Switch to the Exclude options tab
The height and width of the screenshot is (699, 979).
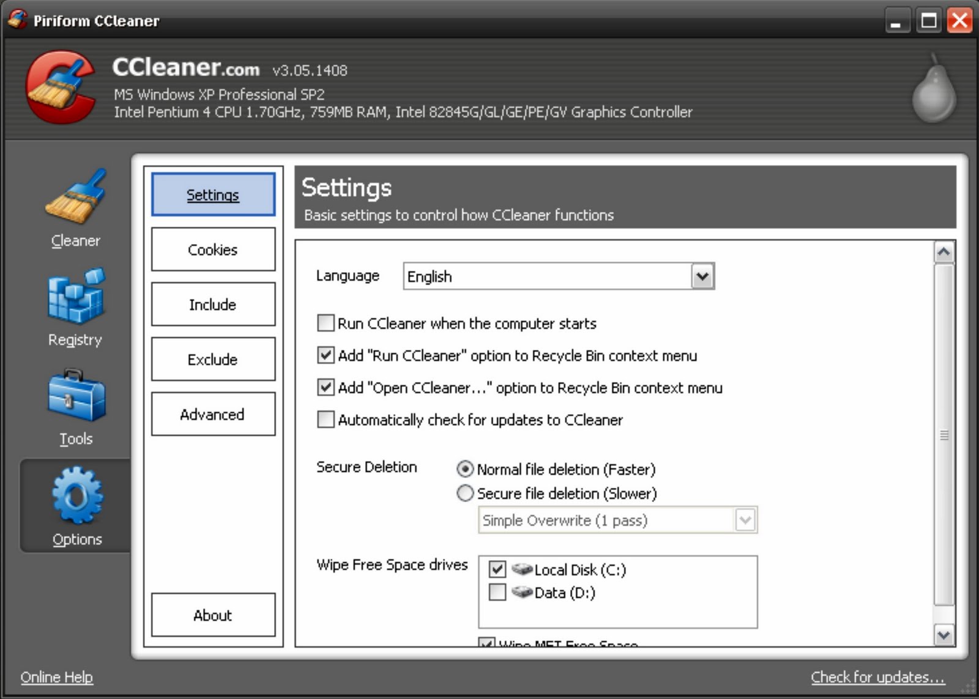coord(213,359)
